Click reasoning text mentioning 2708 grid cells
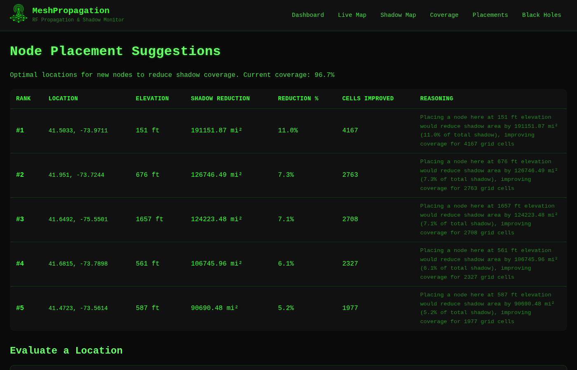Viewport: 577px width, 370px height. point(489,220)
